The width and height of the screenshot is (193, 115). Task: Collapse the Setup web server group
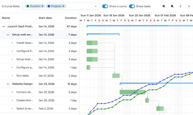coord(8,35)
